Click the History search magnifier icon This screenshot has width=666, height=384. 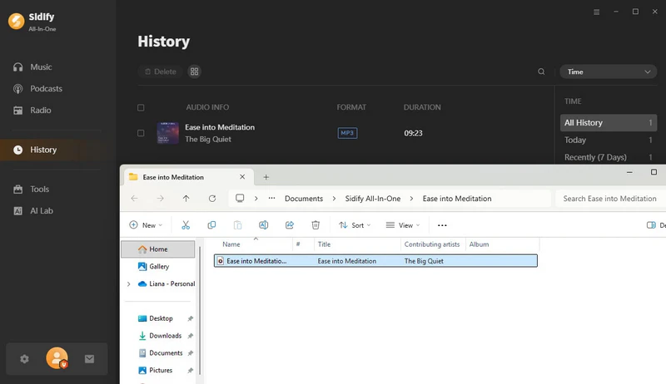click(x=541, y=71)
